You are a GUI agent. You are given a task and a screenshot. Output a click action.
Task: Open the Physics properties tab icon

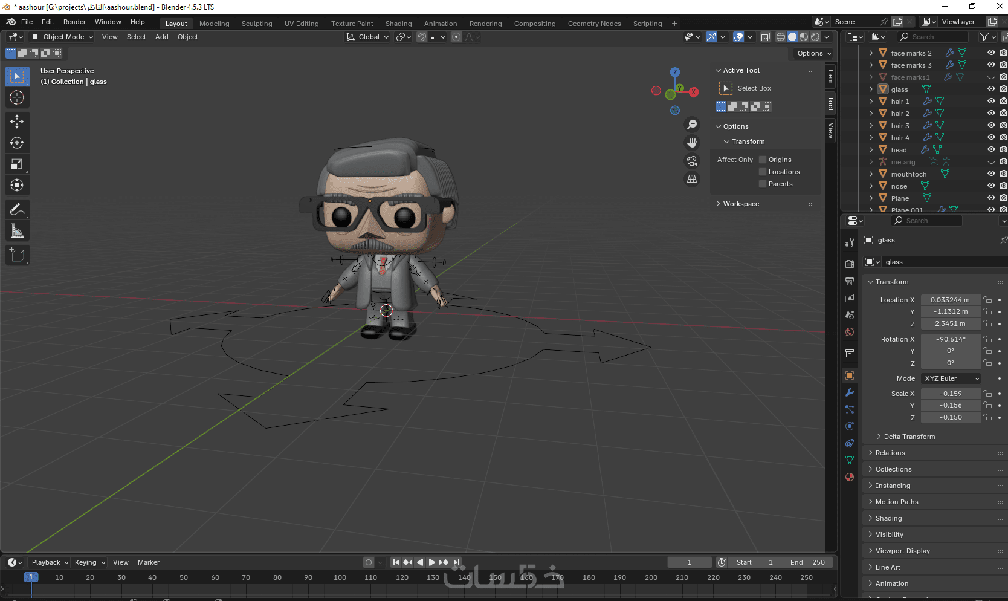[x=850, y=426]
